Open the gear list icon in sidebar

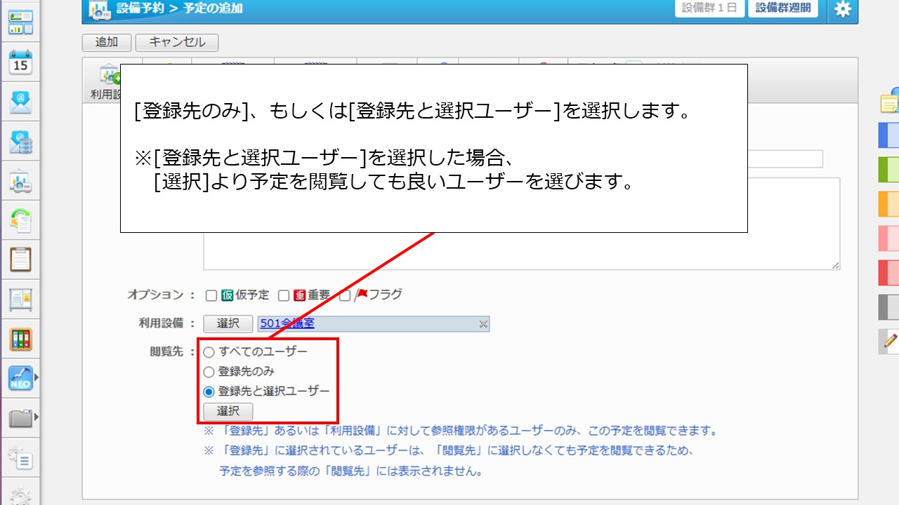[20, 459]
